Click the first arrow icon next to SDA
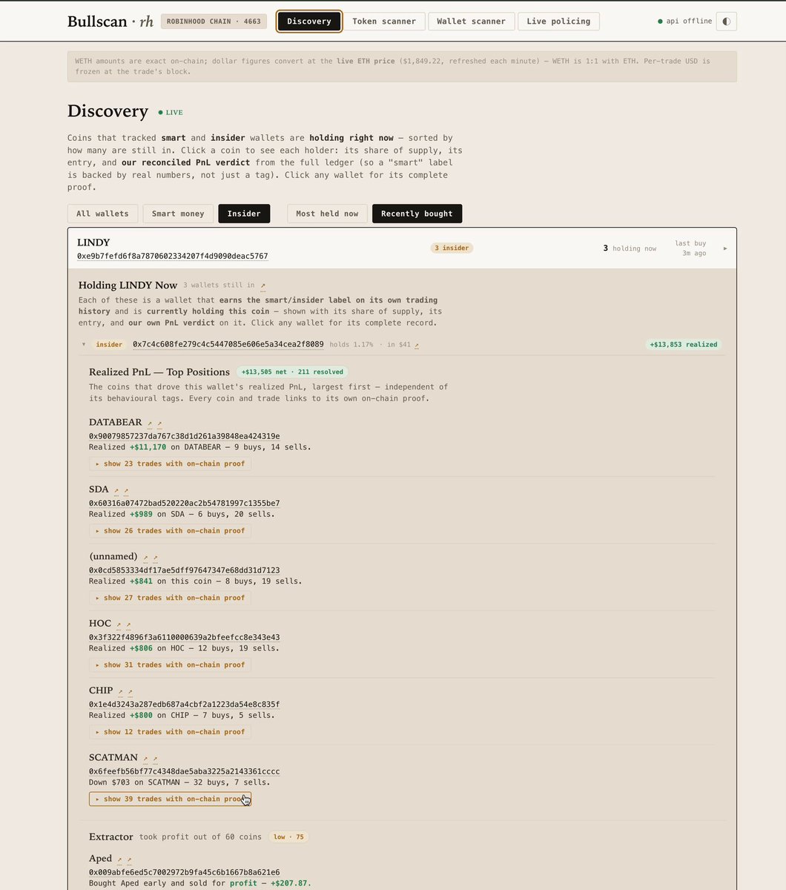The image size is (786, 890). click(x=116, y=490)
